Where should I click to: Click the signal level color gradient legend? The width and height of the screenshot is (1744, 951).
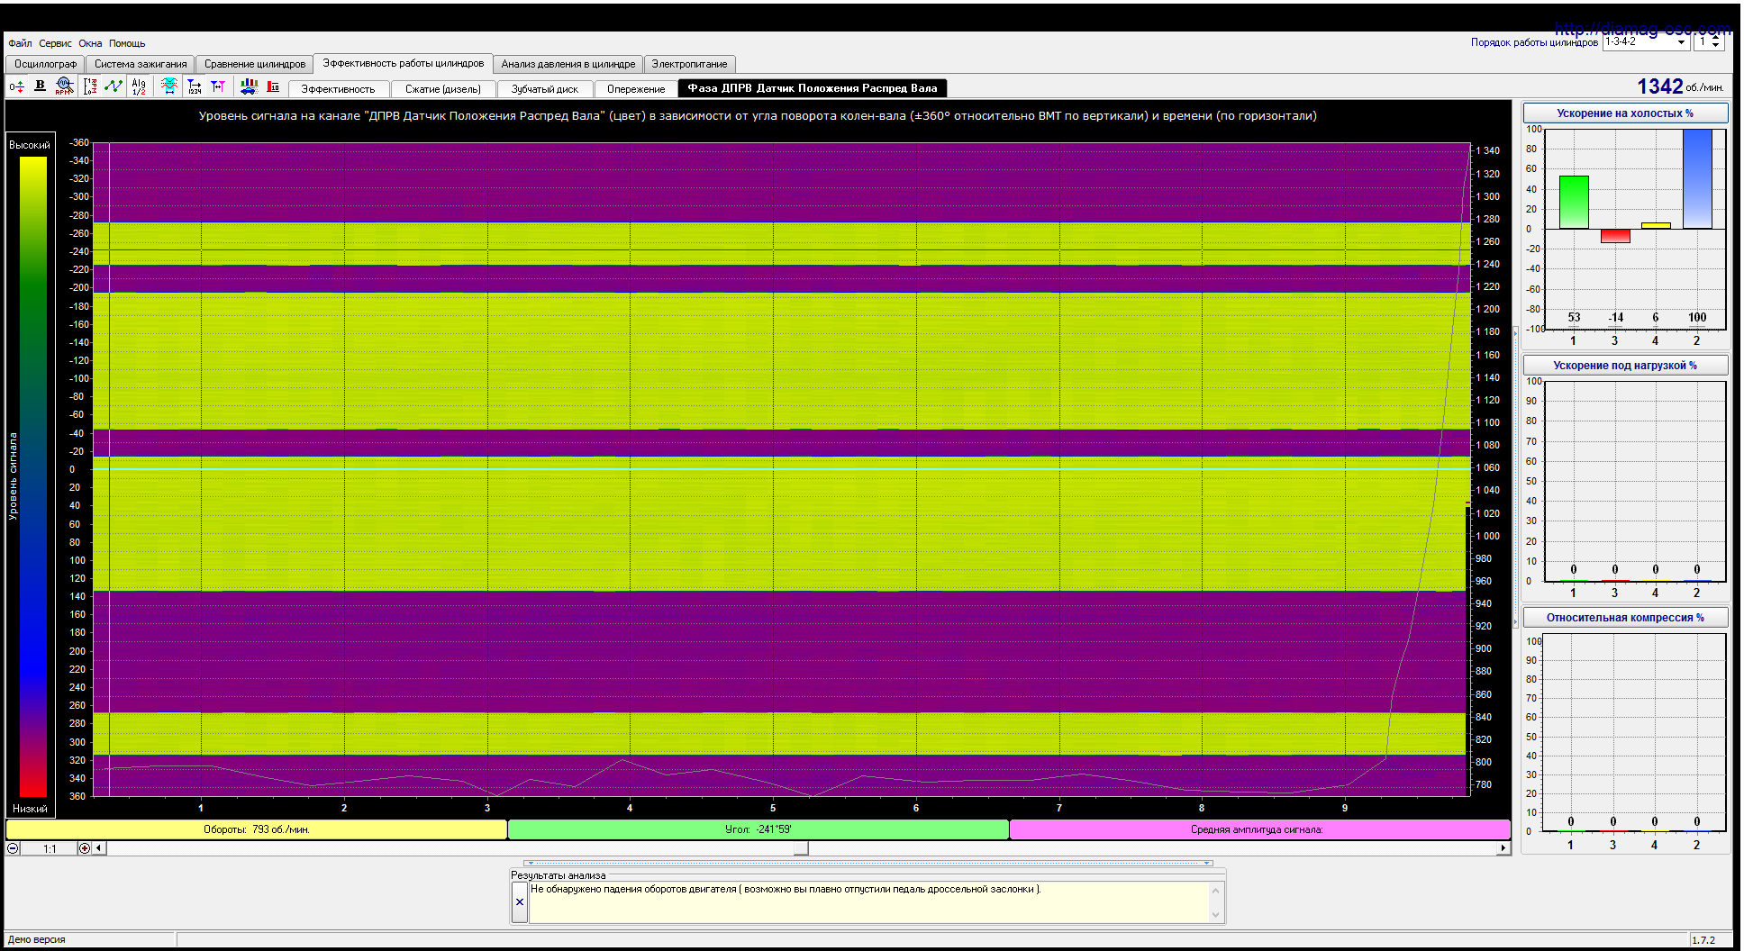pos(33,476)
